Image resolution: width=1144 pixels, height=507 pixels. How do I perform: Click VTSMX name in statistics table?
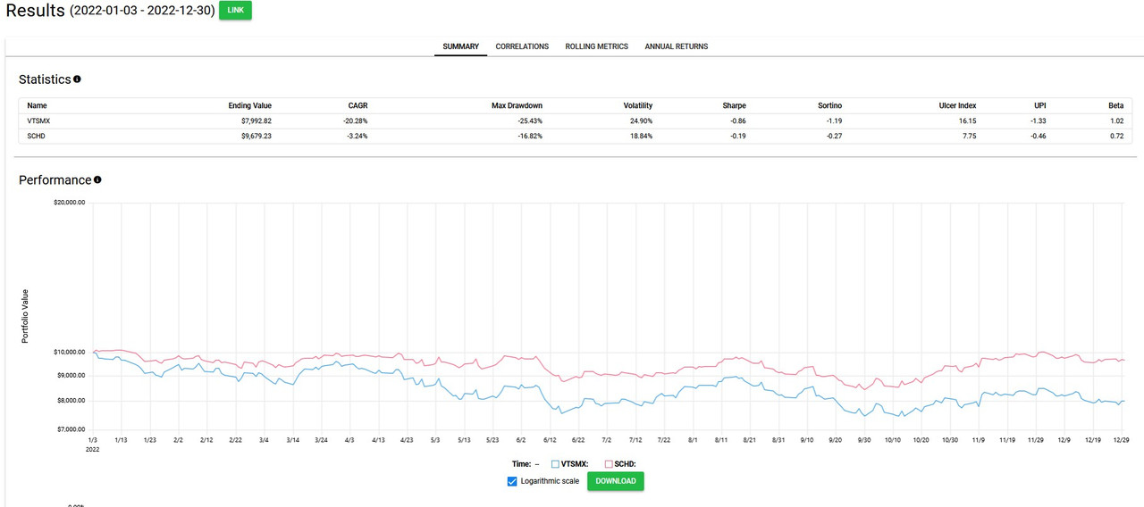(x=39, y=121)
